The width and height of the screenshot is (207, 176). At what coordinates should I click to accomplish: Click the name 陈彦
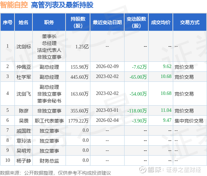point(24,111)
